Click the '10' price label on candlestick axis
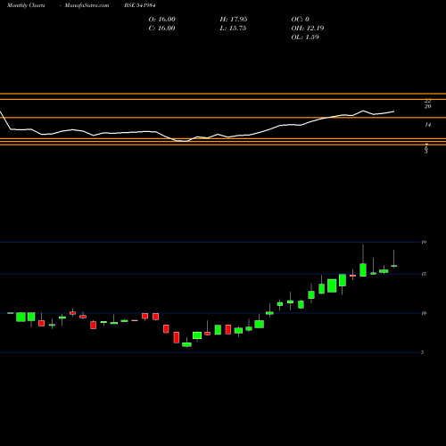This screenshot has width=446, height=446. [424, 313]
